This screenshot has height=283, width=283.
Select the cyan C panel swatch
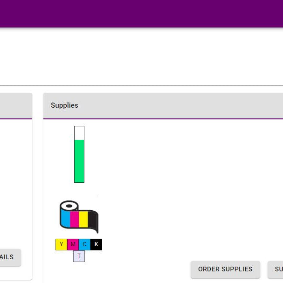[x=84, y=244]
